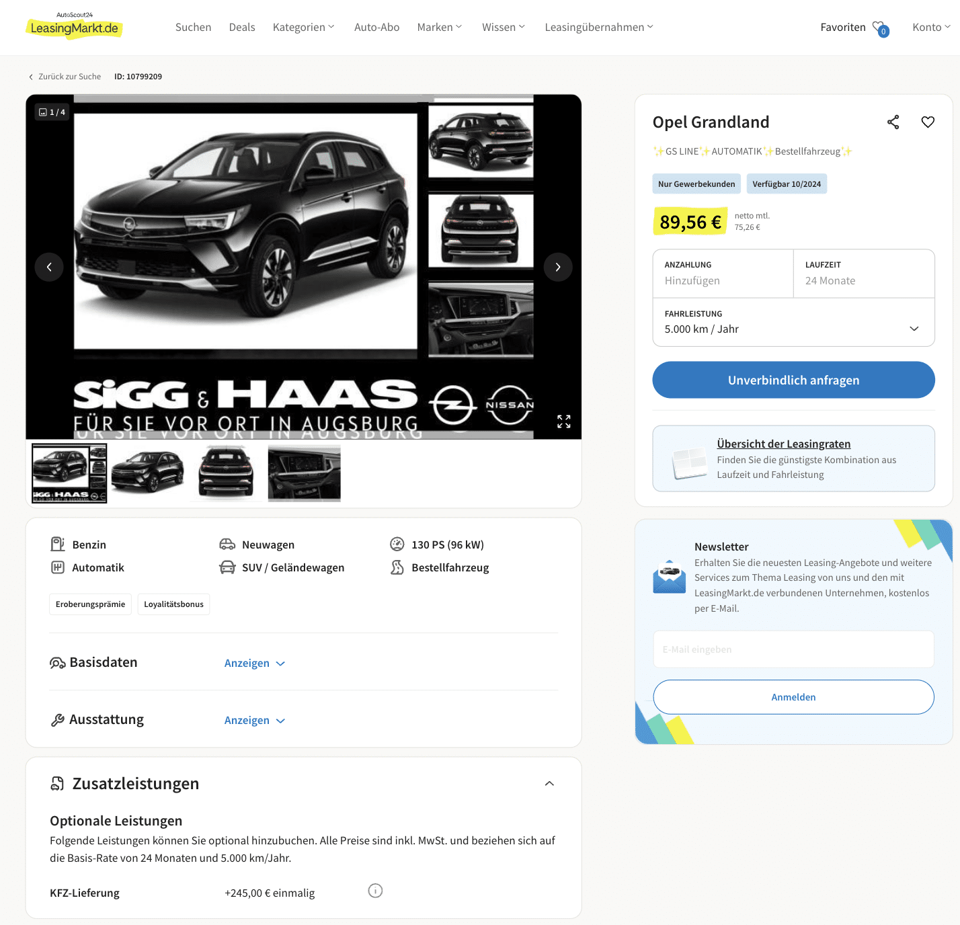Collapse the Zusatzleistungen section
The height and width of the screenshot is (925, 960).
[549, 784]
